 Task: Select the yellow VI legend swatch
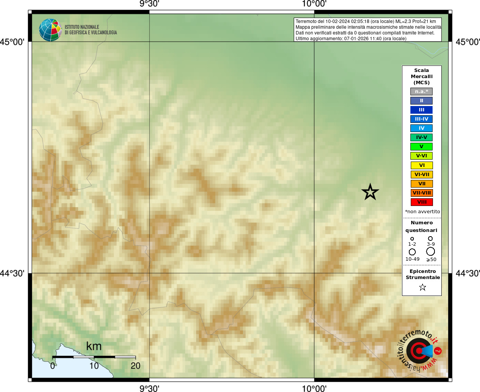point(421,165)
